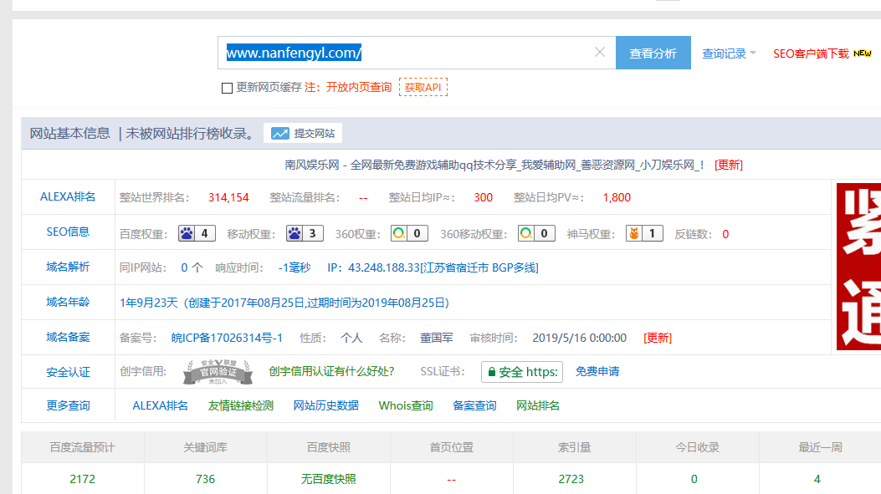Click the Baidu weight paw icon
The image size is (881, 494).
tap(186, 233)
